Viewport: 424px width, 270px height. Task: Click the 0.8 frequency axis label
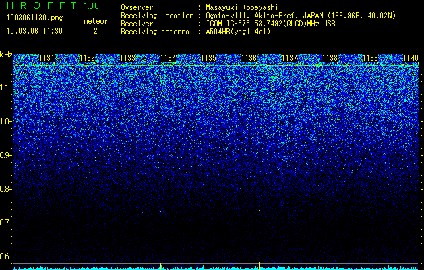(4, 189)
